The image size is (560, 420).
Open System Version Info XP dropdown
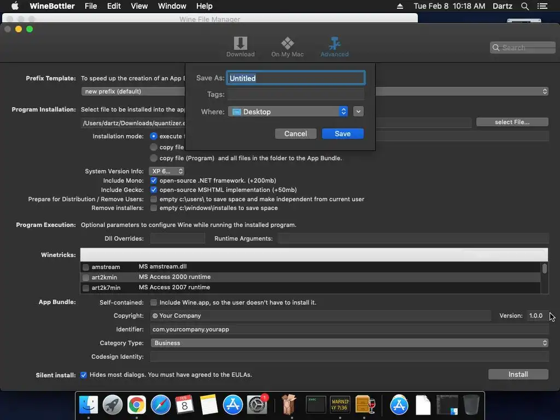click(x=166, y=171)
